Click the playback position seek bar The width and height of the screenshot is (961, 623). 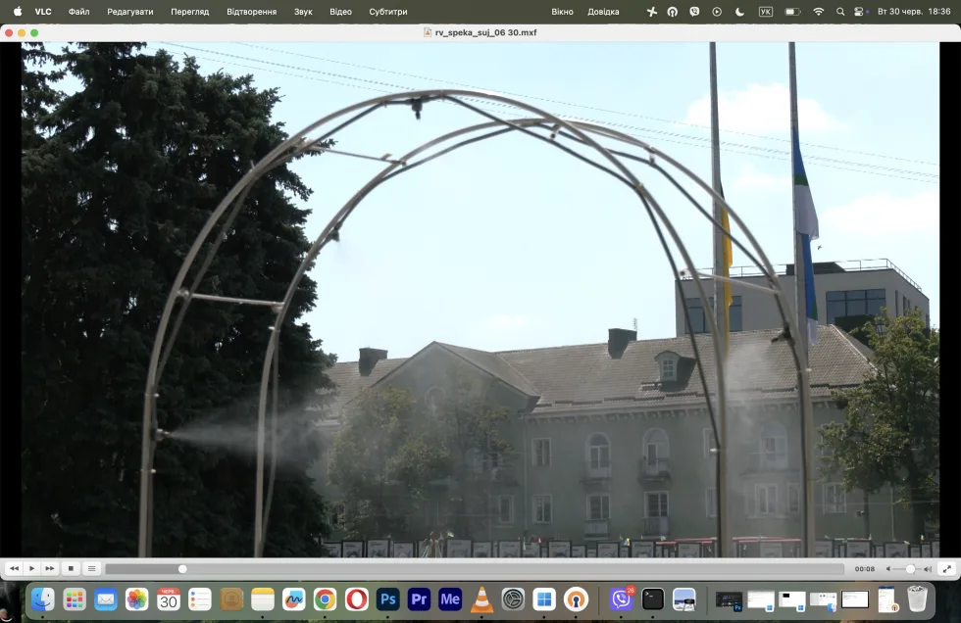point(475,569)
